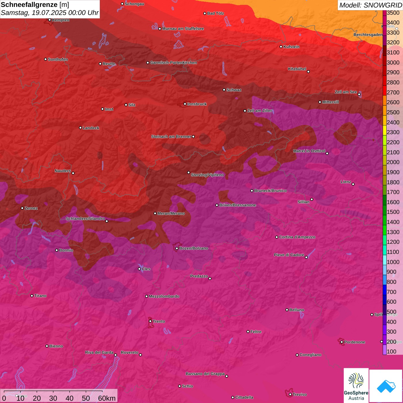Click the 60km scale bar label
The width and height of the screenshot is (403, 403).
tap(107, 398)
